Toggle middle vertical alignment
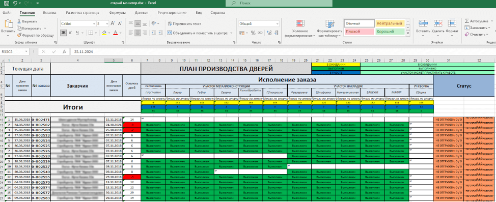 [137, 23]
